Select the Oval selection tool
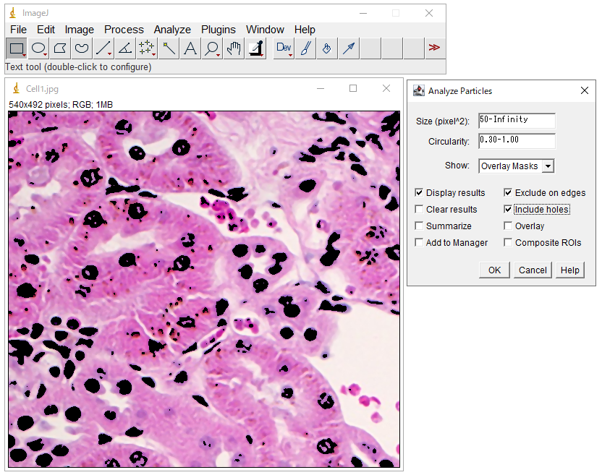Screen dimensions: 602x475 (x=38, y=48)
